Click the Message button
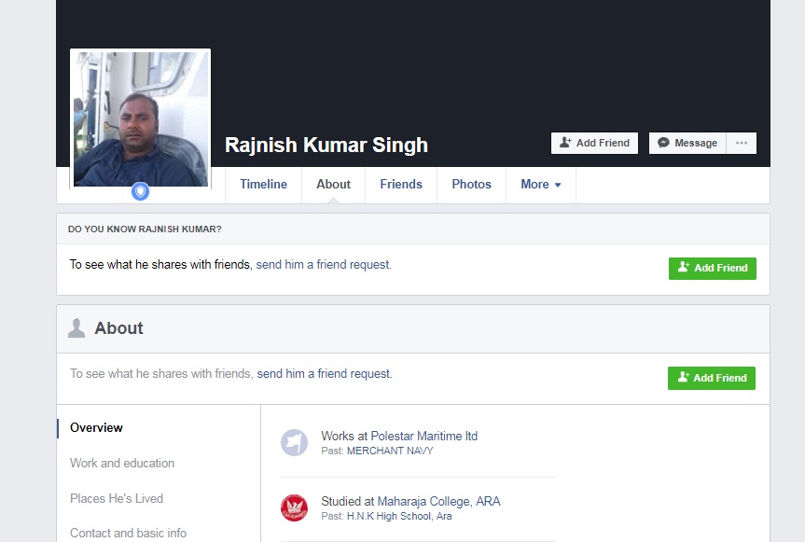The width and height of the screenshot is (805, 542). [x=687, y=143]
